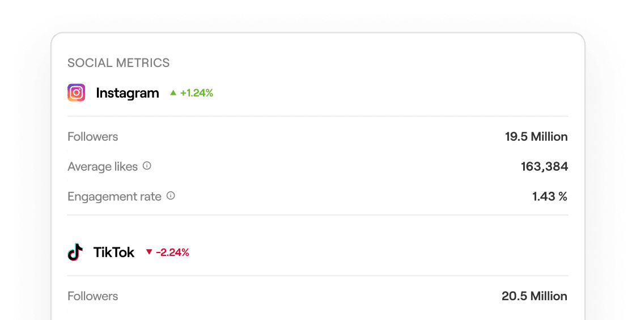Screen dimensions: 636x320
Task: Click the TikTok logo icon
Action: [x=75, y=252]
